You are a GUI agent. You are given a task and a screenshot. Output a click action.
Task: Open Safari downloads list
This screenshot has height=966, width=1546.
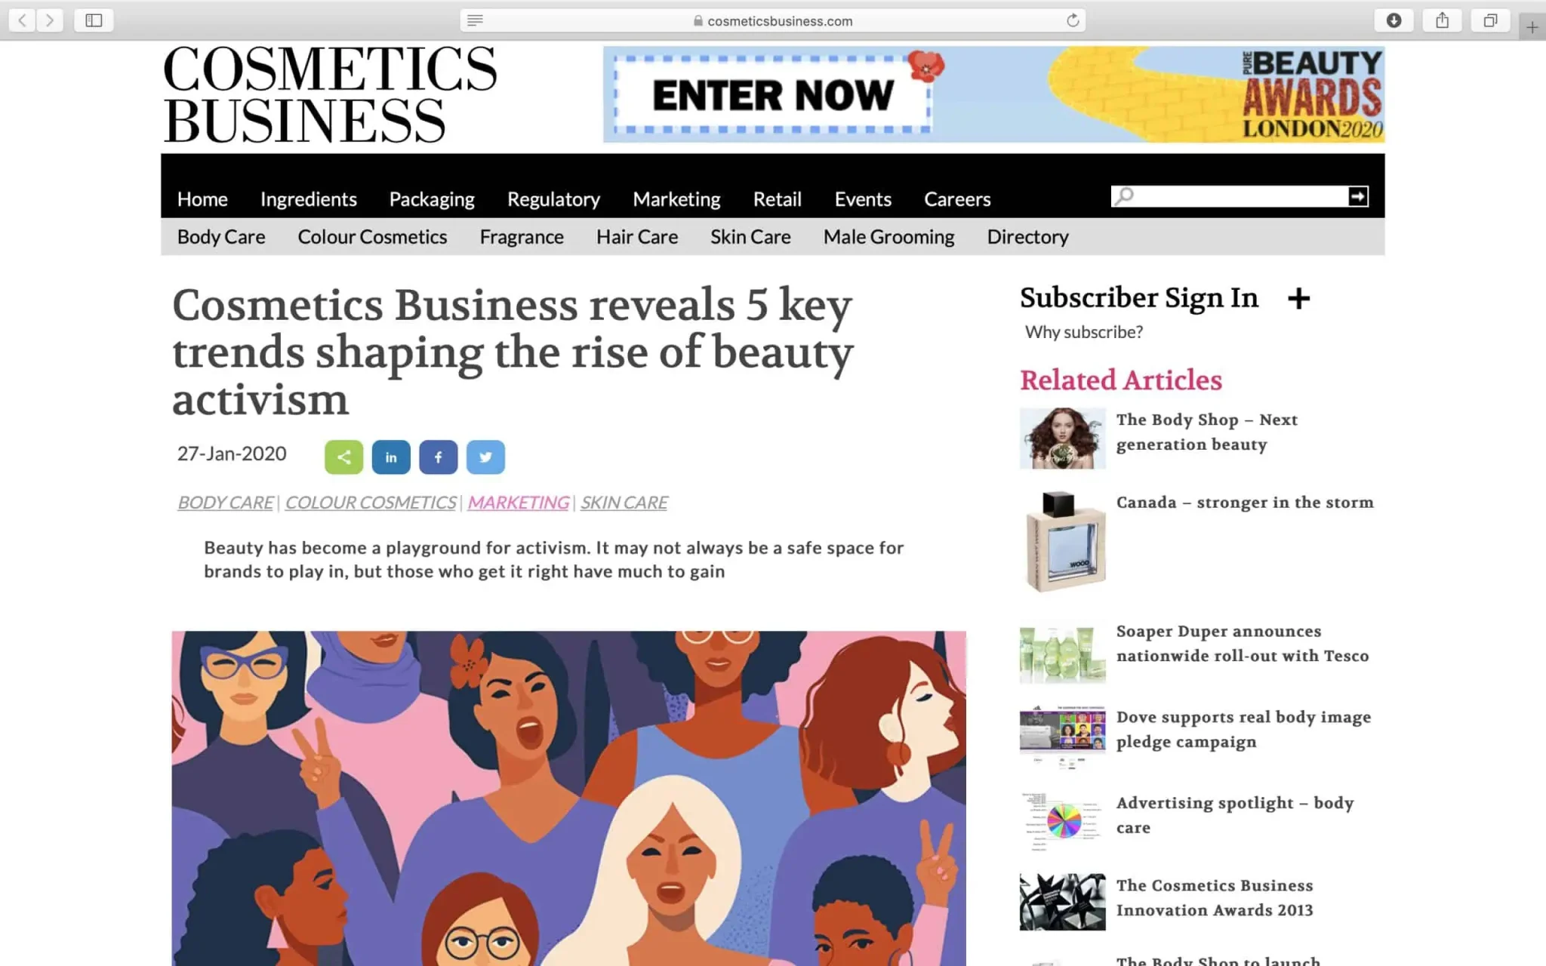pyautogui.click(x=1394, y=20)
